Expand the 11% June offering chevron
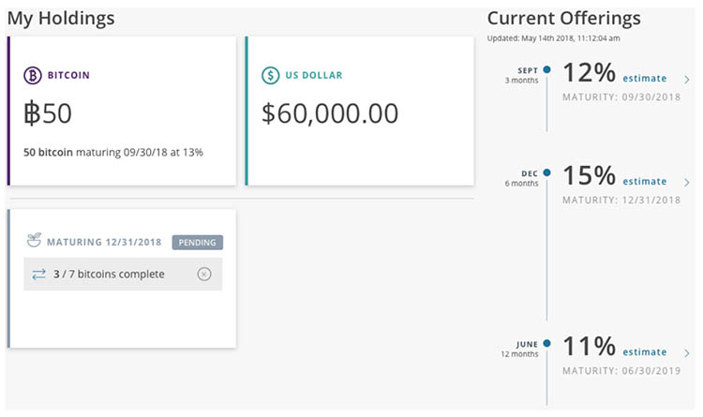 click(687, 353)
